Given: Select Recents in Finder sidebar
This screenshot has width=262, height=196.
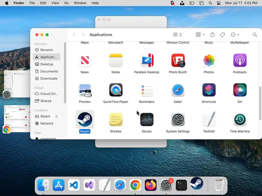Looking at the screenshot, I should click(x=47, y=50).
